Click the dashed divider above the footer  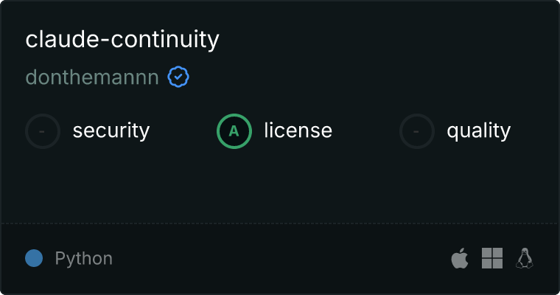click(x=280, y=223)
